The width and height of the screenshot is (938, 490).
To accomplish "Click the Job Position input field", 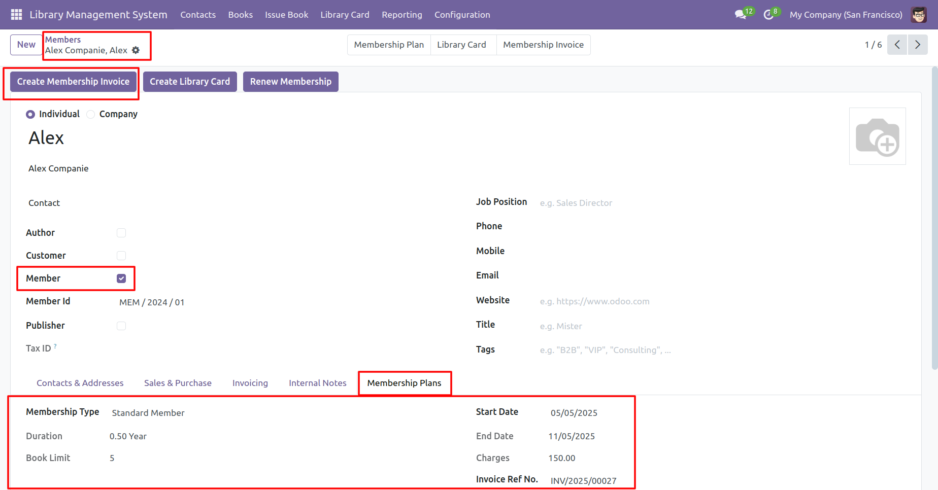I will [x=609, y=203].
